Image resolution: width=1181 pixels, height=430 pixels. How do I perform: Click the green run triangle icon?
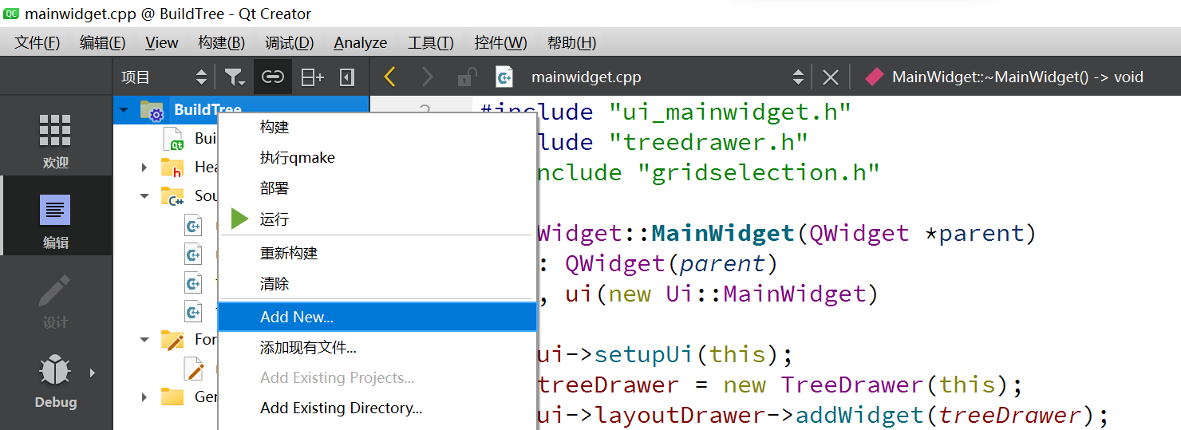239,219
